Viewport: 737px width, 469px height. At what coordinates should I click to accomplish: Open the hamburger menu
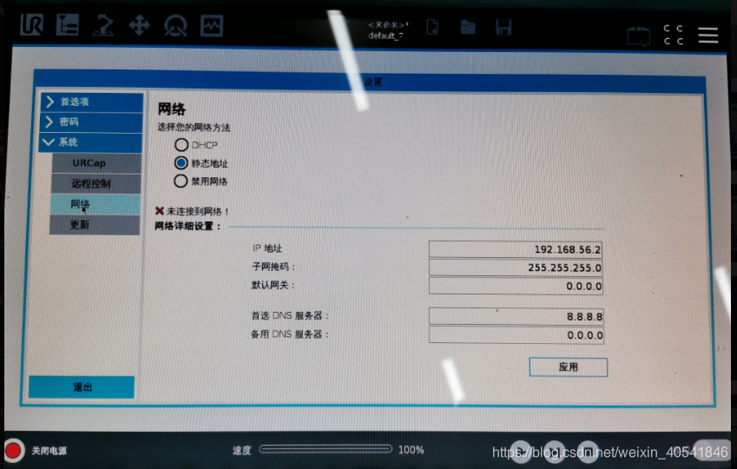[707, 36]
